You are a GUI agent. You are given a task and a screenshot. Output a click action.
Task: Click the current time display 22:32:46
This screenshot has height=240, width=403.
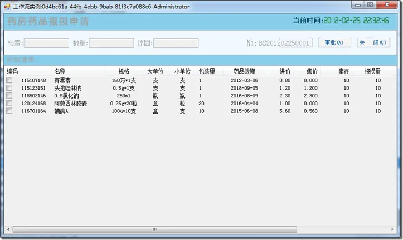coord(376,21)
